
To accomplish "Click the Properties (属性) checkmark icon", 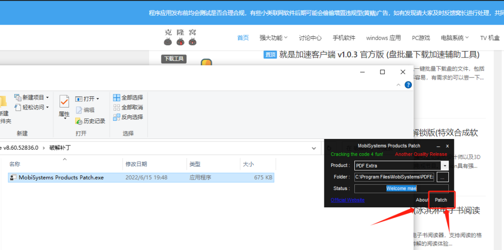I will 64,101.
